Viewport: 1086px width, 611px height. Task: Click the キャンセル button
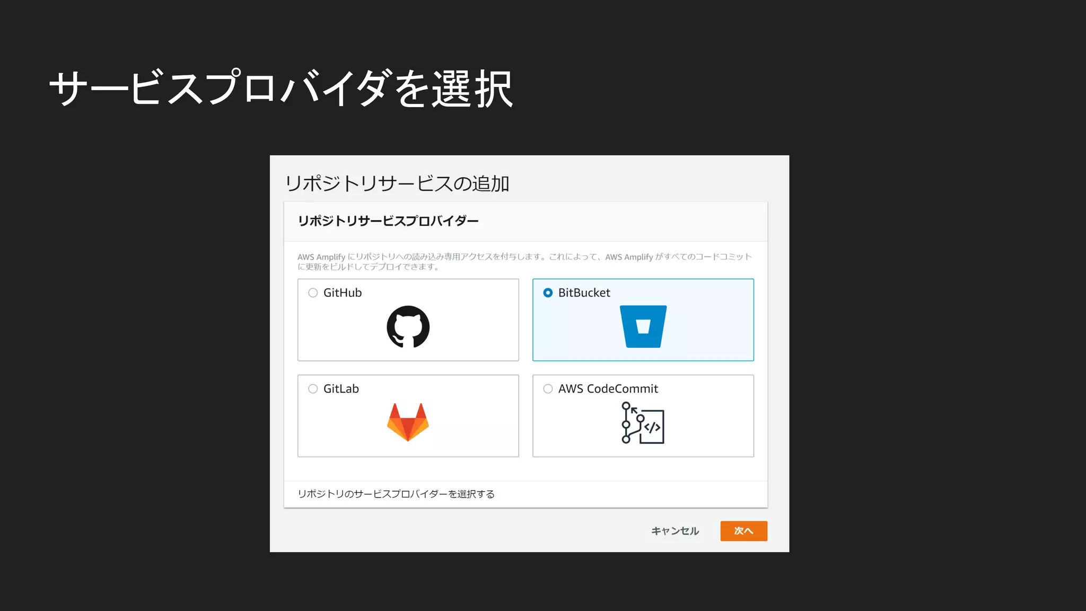pyautogui.click(x=675, y=531)
